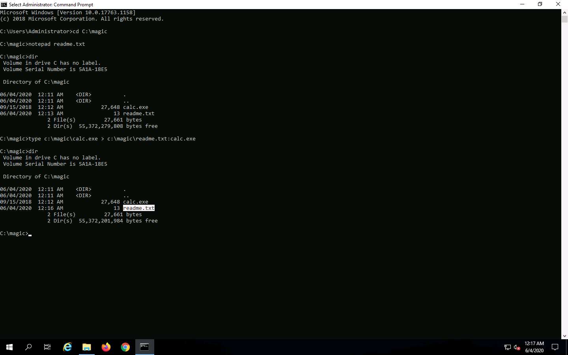Click title bar text 'Select Administrator: Command Prompt'
Viewport: 568px width, 355px height.
click(x=51, y=4)
